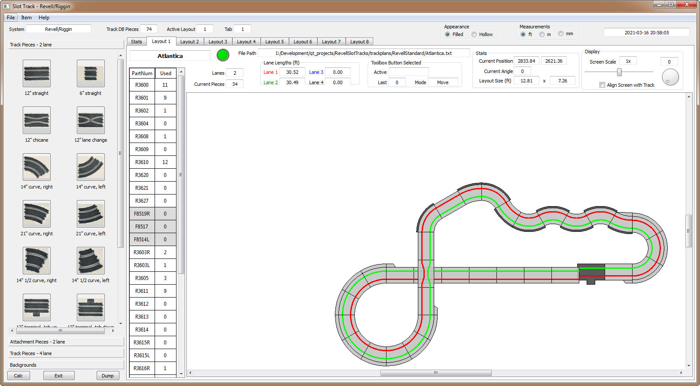This screenshot has width=700, height=386.
Task: Click the display rotation dial
Action: pyautogui.click(x=670, y=77)
